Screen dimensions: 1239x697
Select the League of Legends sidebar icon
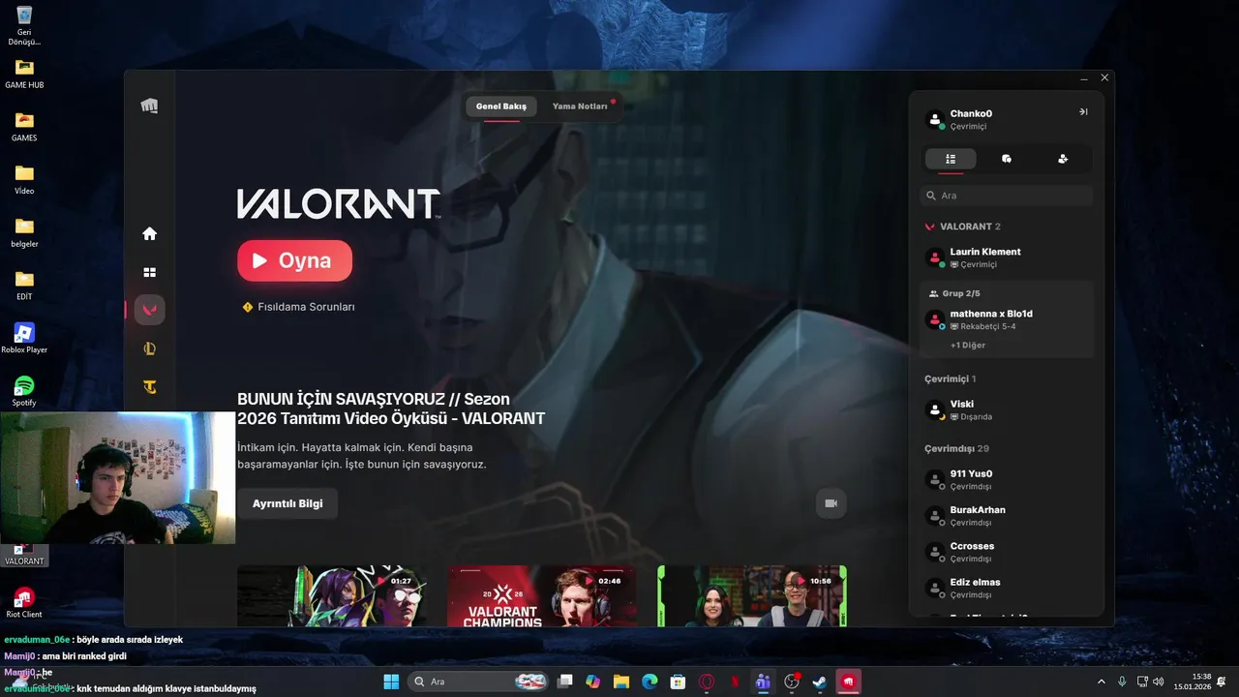point(149,348)
